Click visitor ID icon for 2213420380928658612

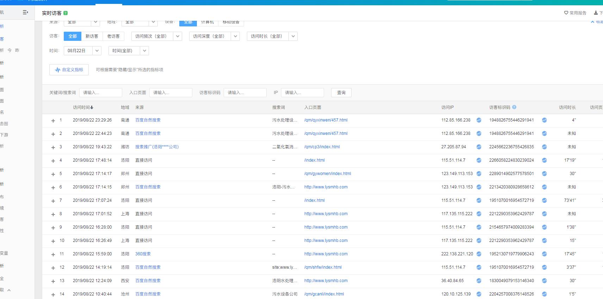point(544,187)
